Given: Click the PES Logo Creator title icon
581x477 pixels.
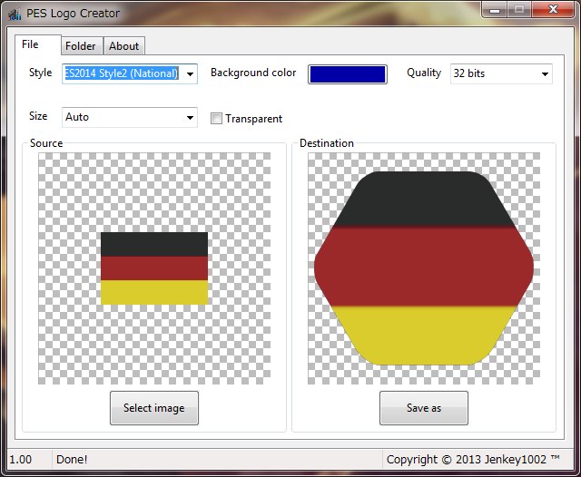Looking at the screenshot, I should click(15, 15).
